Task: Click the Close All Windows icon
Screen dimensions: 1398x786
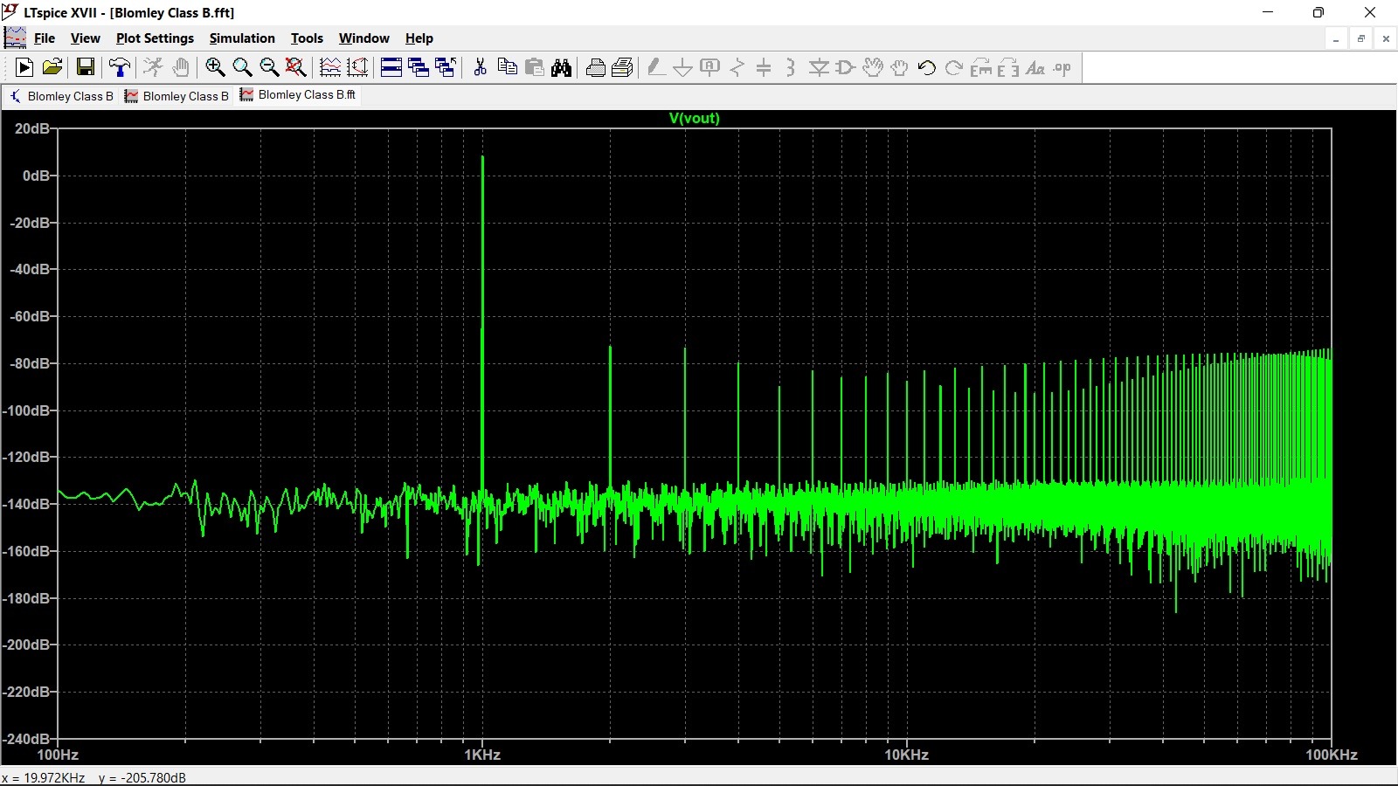Action: click(x=446, y=67)
